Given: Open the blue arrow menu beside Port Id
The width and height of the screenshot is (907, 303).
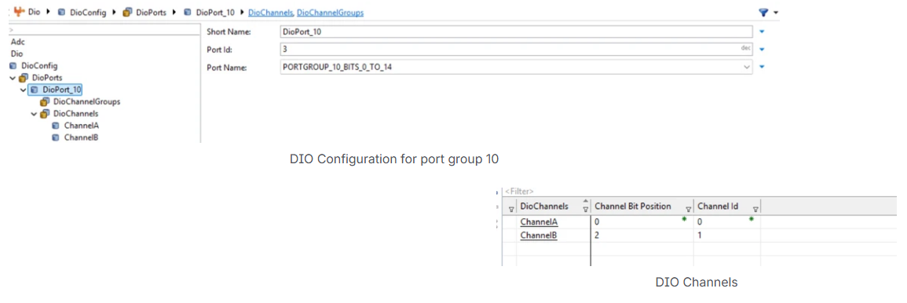Looking at the screenshot, I should click(762, 49).
